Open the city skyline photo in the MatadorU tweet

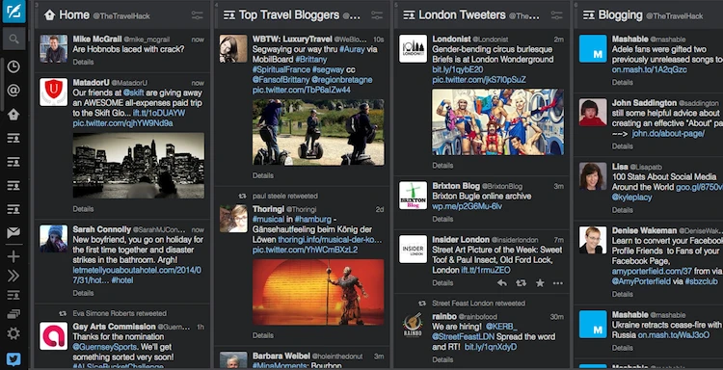pyautogui.click(x=139, y=166)
